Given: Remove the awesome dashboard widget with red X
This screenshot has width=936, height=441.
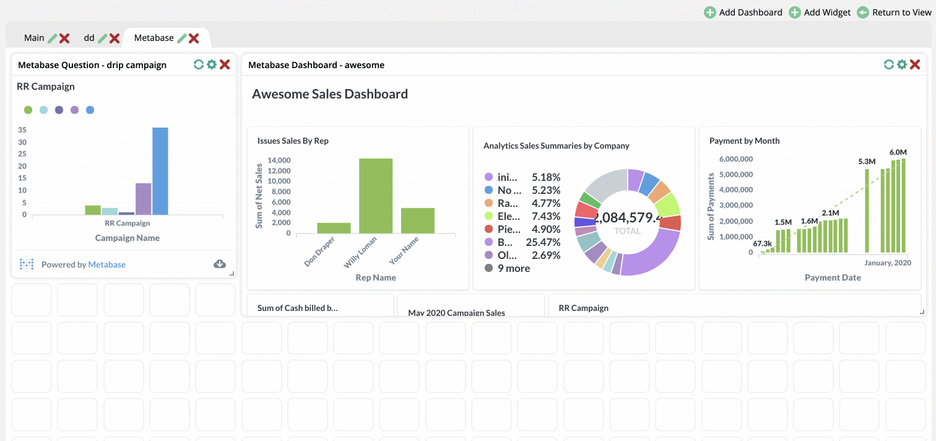Looking at the screenshot, I should tap(916, 64).
